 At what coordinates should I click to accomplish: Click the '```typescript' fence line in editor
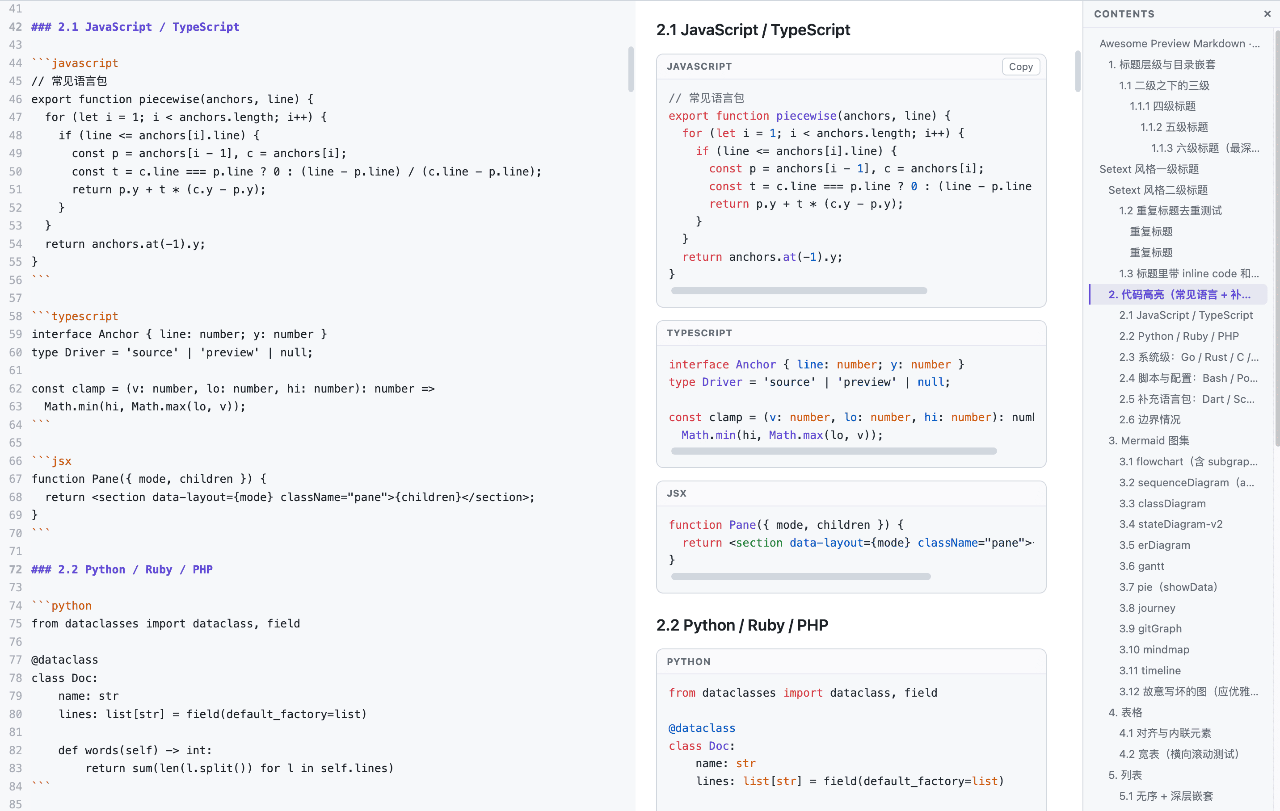[x=75, y=316]
